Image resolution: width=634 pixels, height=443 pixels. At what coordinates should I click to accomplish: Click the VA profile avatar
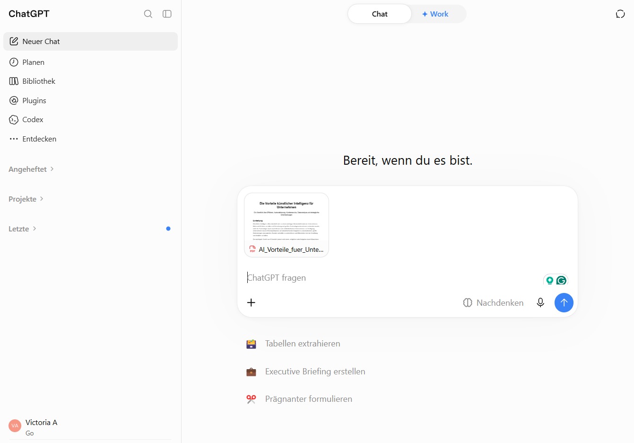coord(15,425)
